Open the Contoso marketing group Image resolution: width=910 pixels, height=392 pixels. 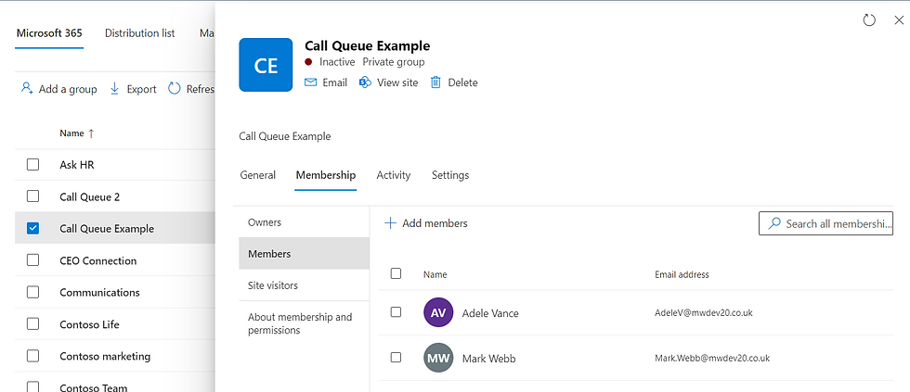(x=105, y=356)
